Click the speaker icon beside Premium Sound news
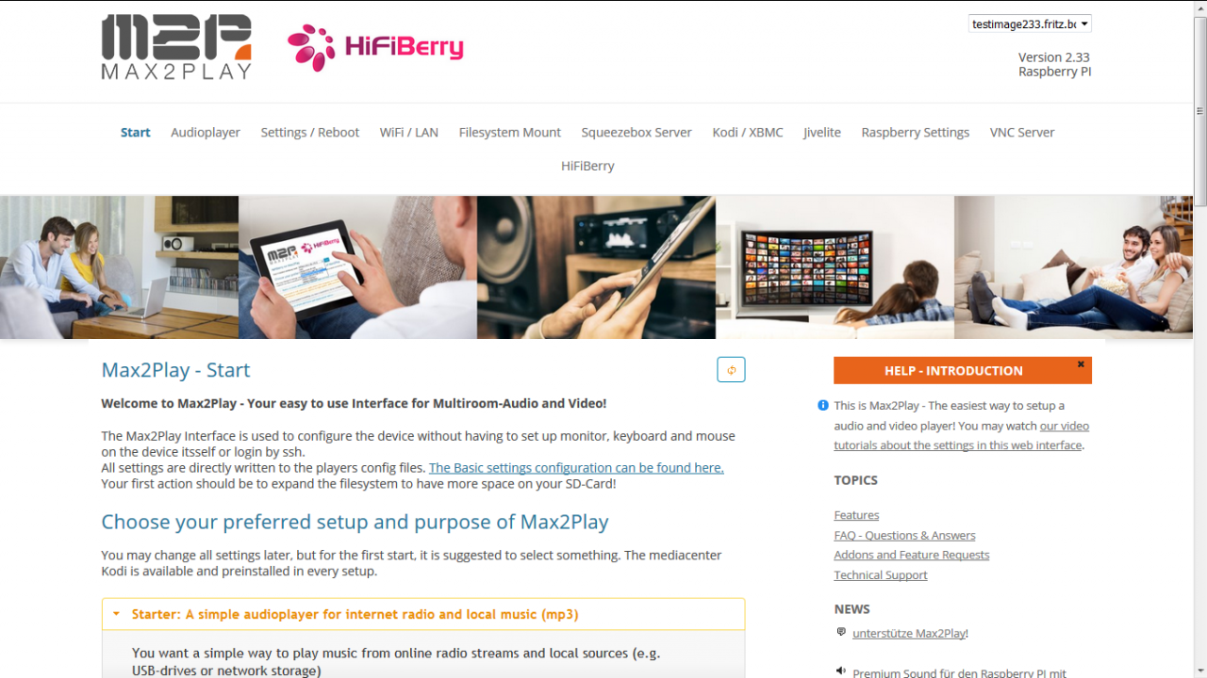The width and height of the screenshot is (1207, 678). click(x=841, y=671)
